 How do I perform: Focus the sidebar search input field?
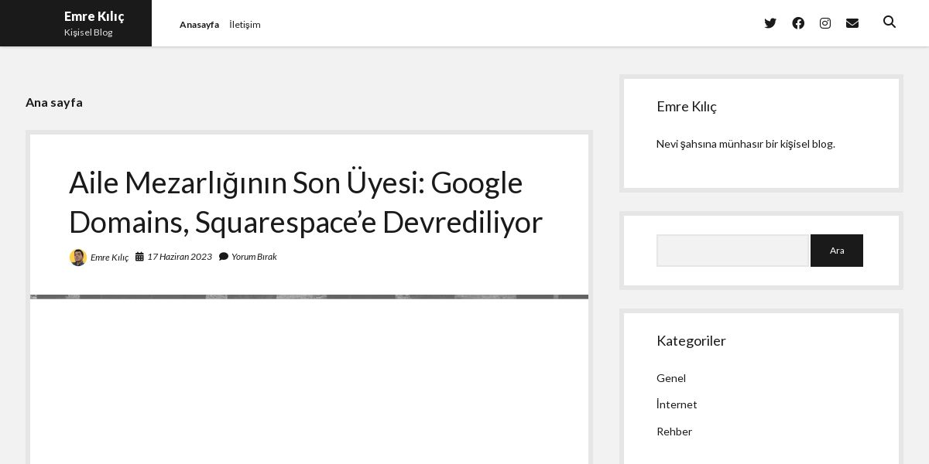click(x=732, y=251)
